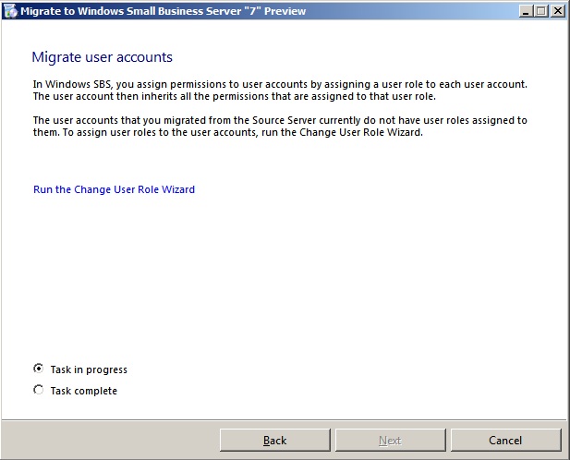Screen dimensions: 570x460
Task: Minimize the migration wizard window
Action: (x=525, y=11)
